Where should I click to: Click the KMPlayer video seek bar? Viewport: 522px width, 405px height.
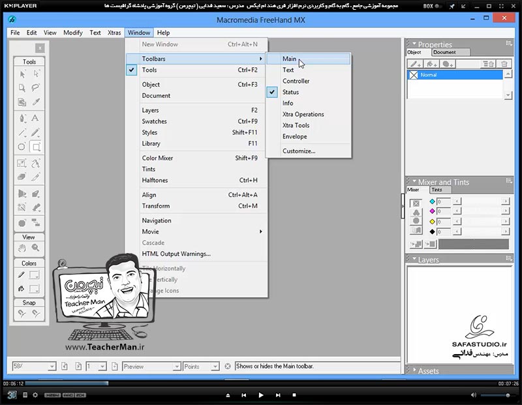(260, 383)
